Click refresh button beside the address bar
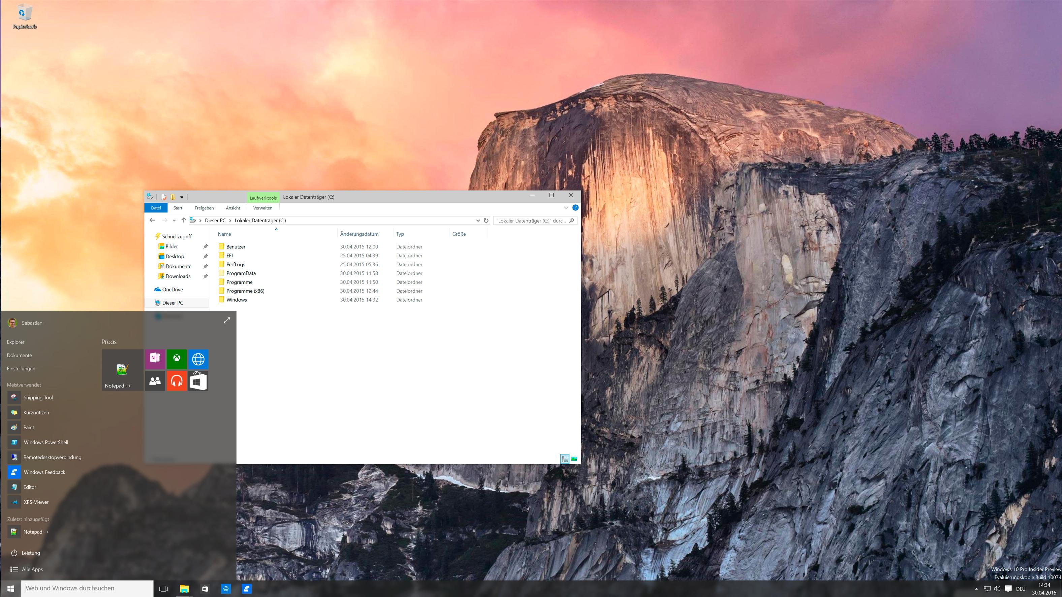This screenshot has width=1062, height=597. point(486,221)
